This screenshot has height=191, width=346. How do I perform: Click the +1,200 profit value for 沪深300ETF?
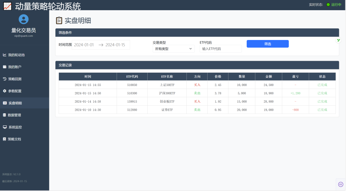[295, 93]
